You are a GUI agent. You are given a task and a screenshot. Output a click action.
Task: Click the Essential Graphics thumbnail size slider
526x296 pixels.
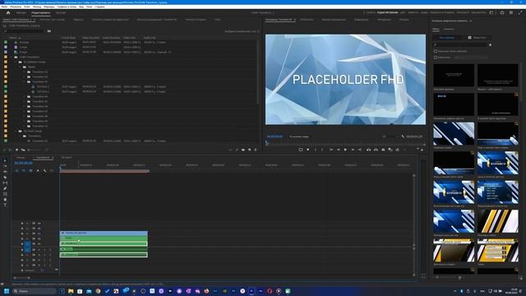[x=446, y=278]
